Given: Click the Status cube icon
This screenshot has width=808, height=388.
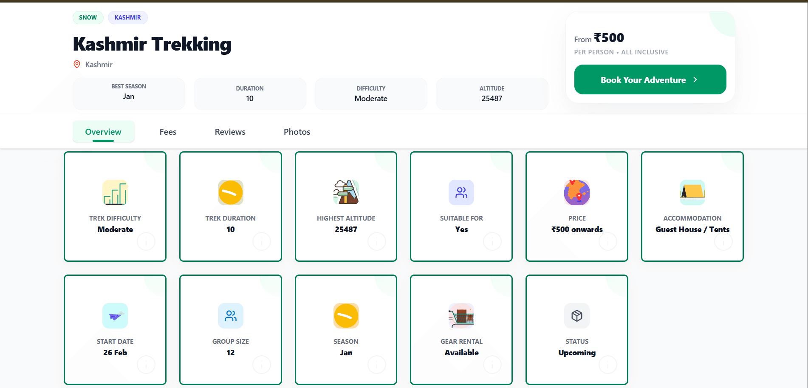Looking at the screenshot, I should pyautogui.click(x=577, y=316).
